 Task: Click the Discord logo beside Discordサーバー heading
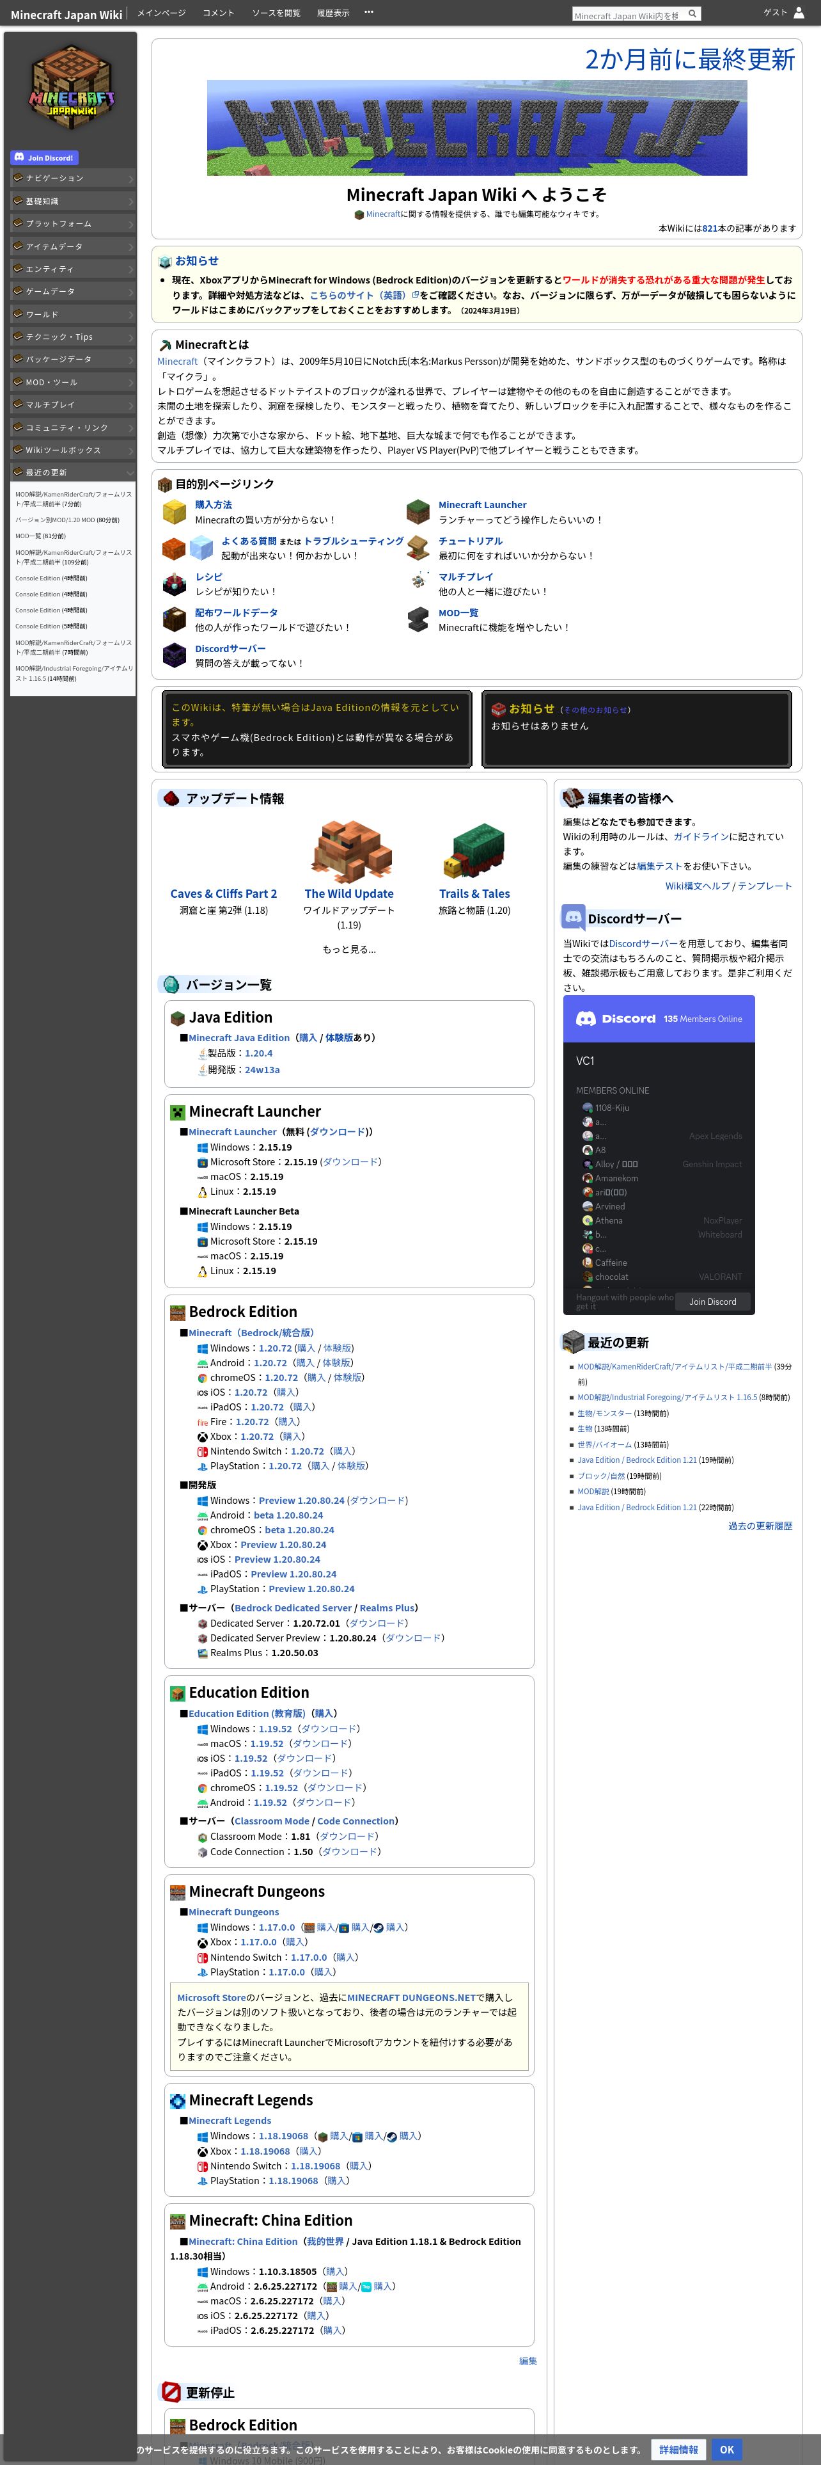click(574, 917)
